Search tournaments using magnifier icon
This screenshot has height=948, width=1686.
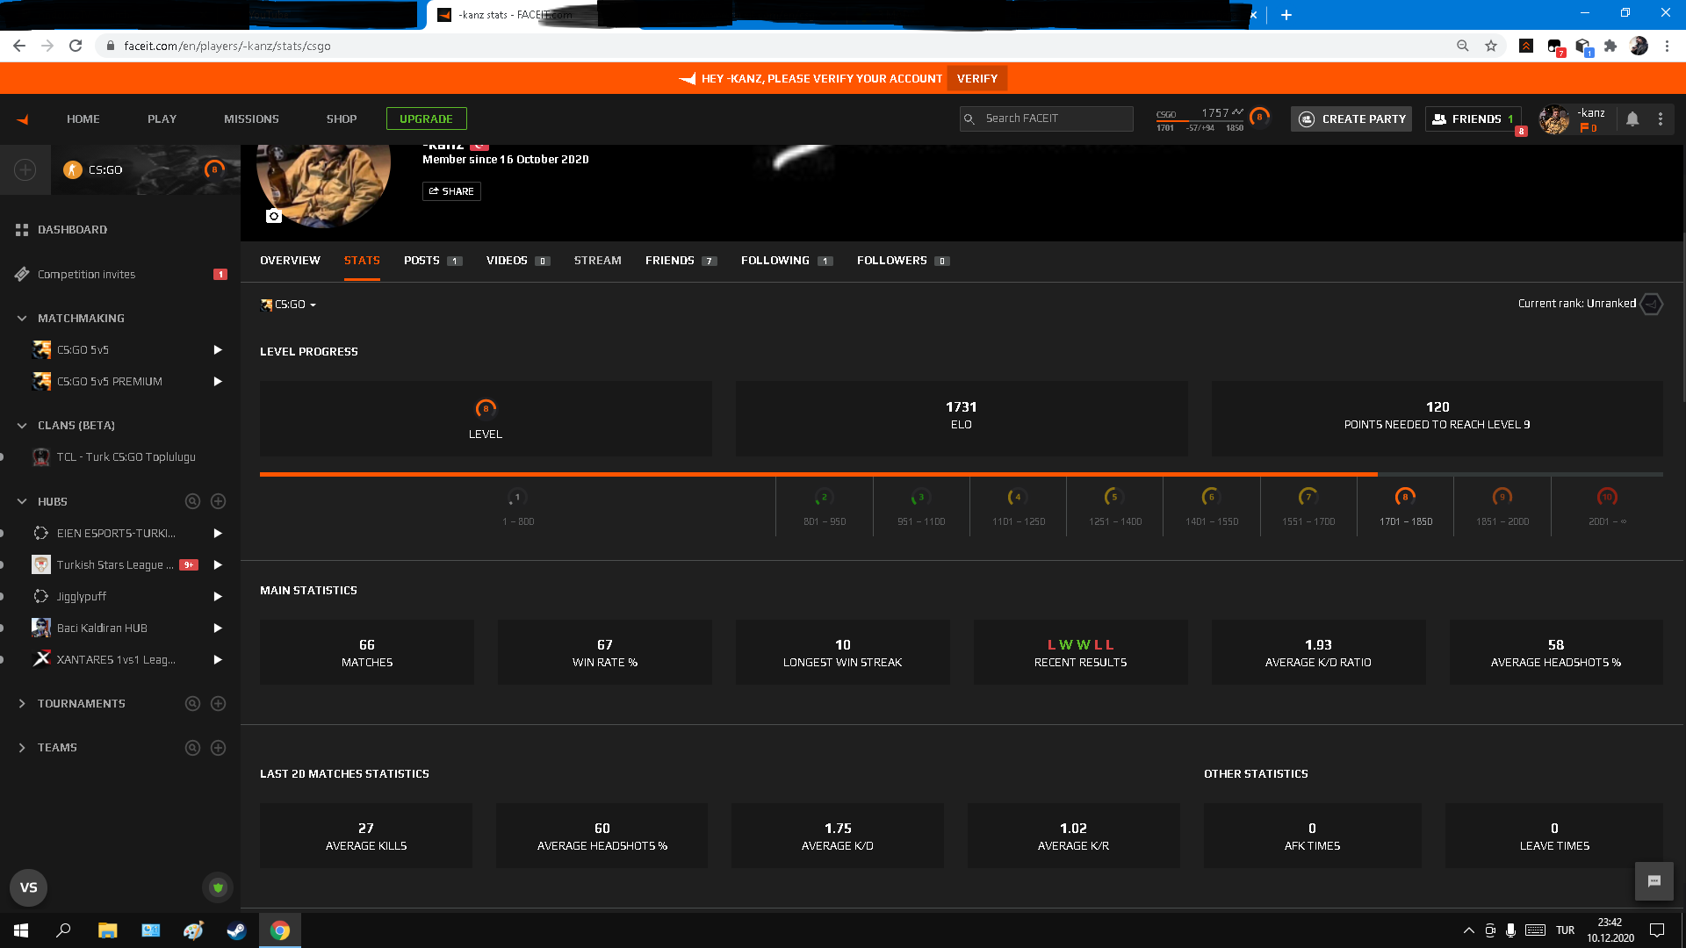coord(192,703)
